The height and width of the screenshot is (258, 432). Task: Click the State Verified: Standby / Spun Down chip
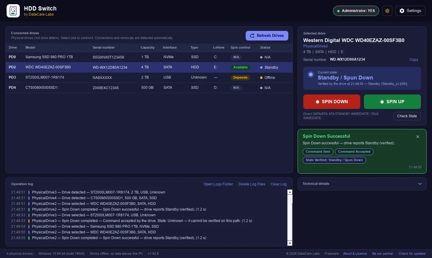coord(334,160)
